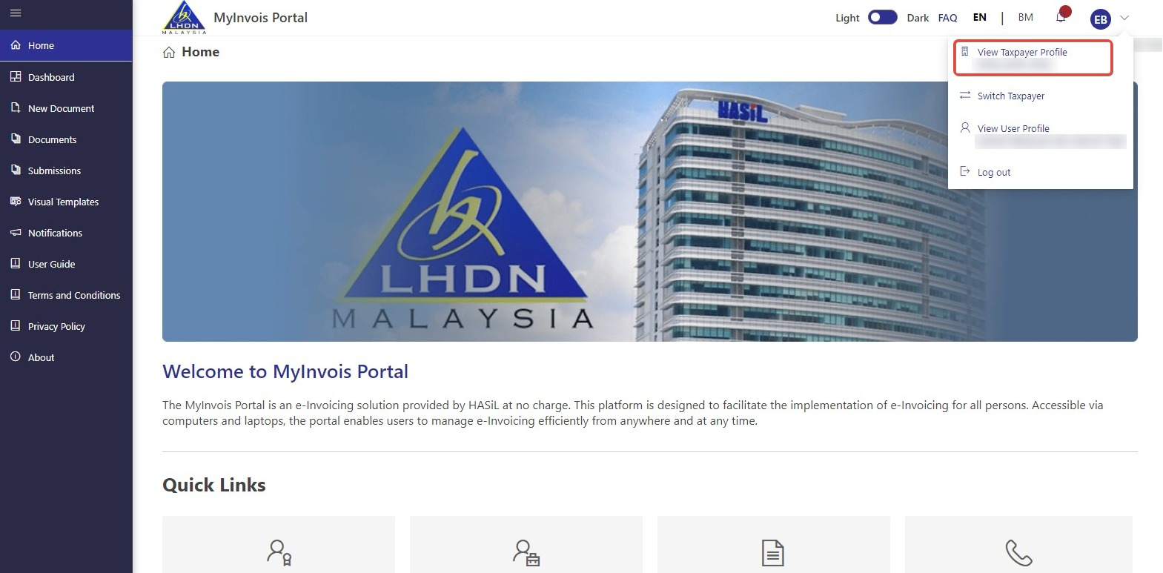Click the LHDN logo in header

click(x=184, y=18)
